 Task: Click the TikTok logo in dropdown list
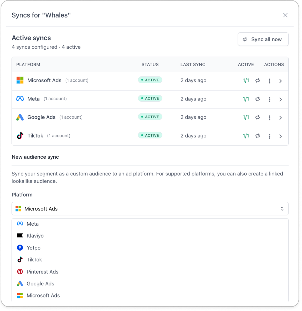tap(20, 260)
